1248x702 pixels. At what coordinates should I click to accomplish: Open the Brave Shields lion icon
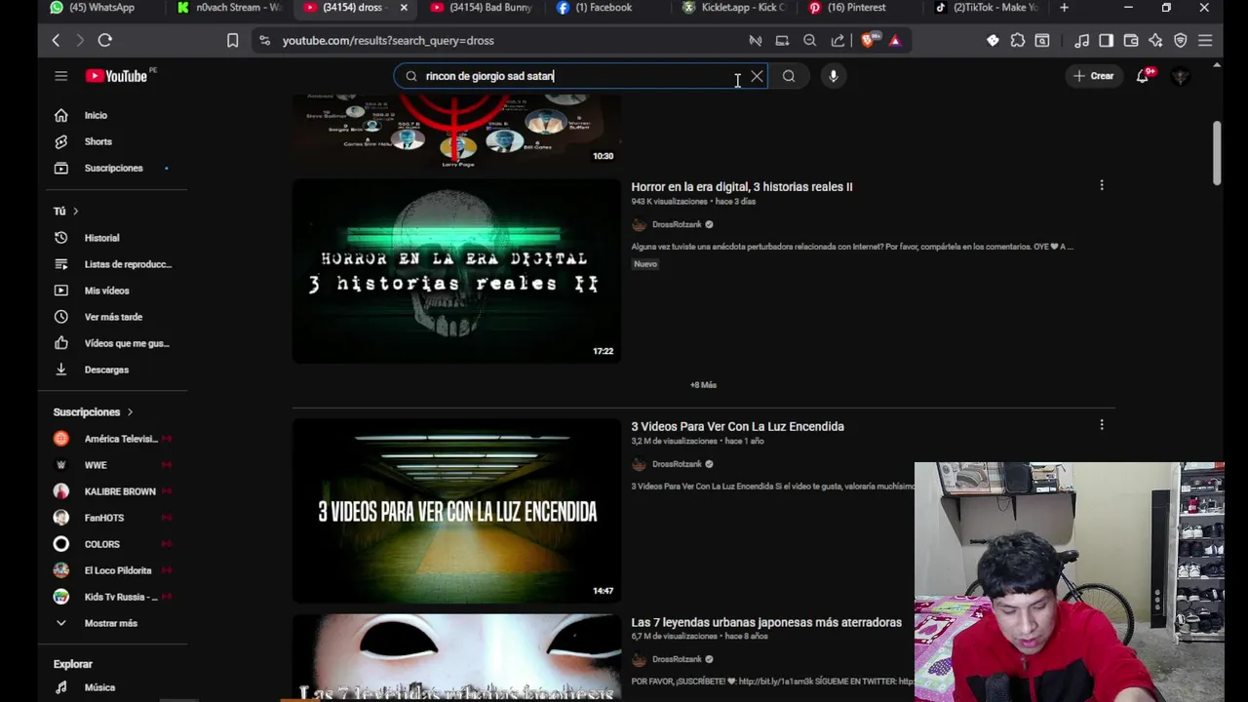point(869,40)
